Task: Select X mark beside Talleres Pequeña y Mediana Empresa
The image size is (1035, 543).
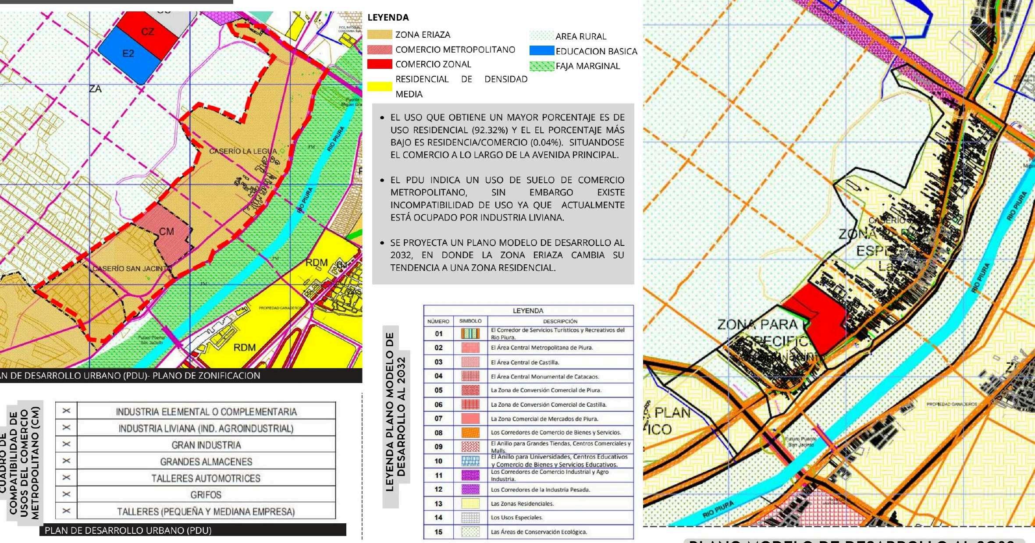Action: (x=67, y=511)
